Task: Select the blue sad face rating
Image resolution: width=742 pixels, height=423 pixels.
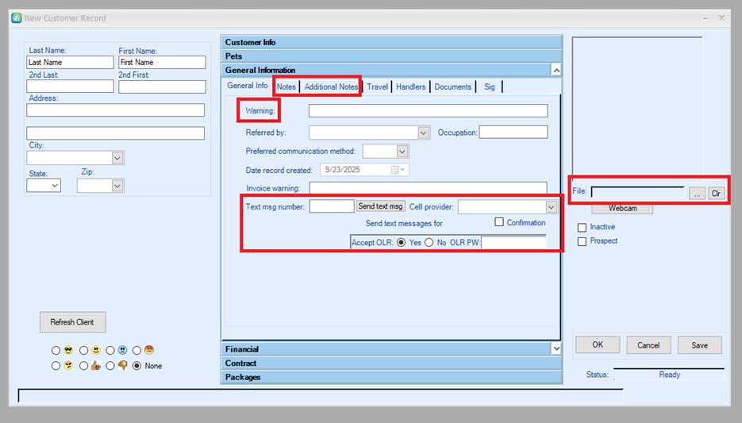Action: pos(110,350)
